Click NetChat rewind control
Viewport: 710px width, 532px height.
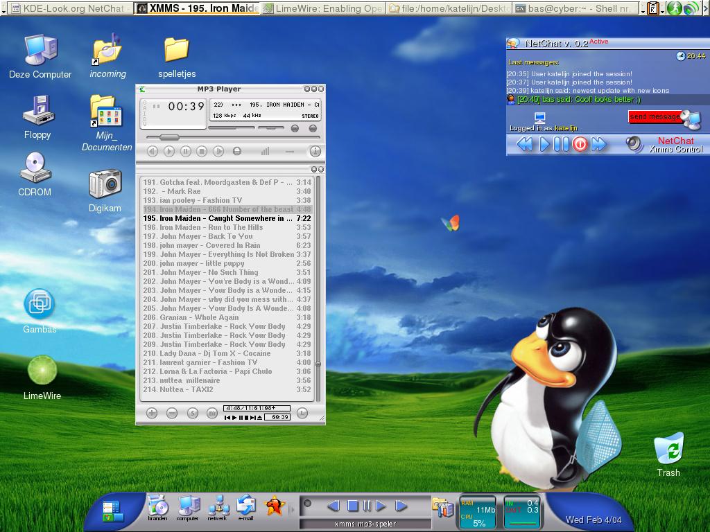tap(524, 144)
